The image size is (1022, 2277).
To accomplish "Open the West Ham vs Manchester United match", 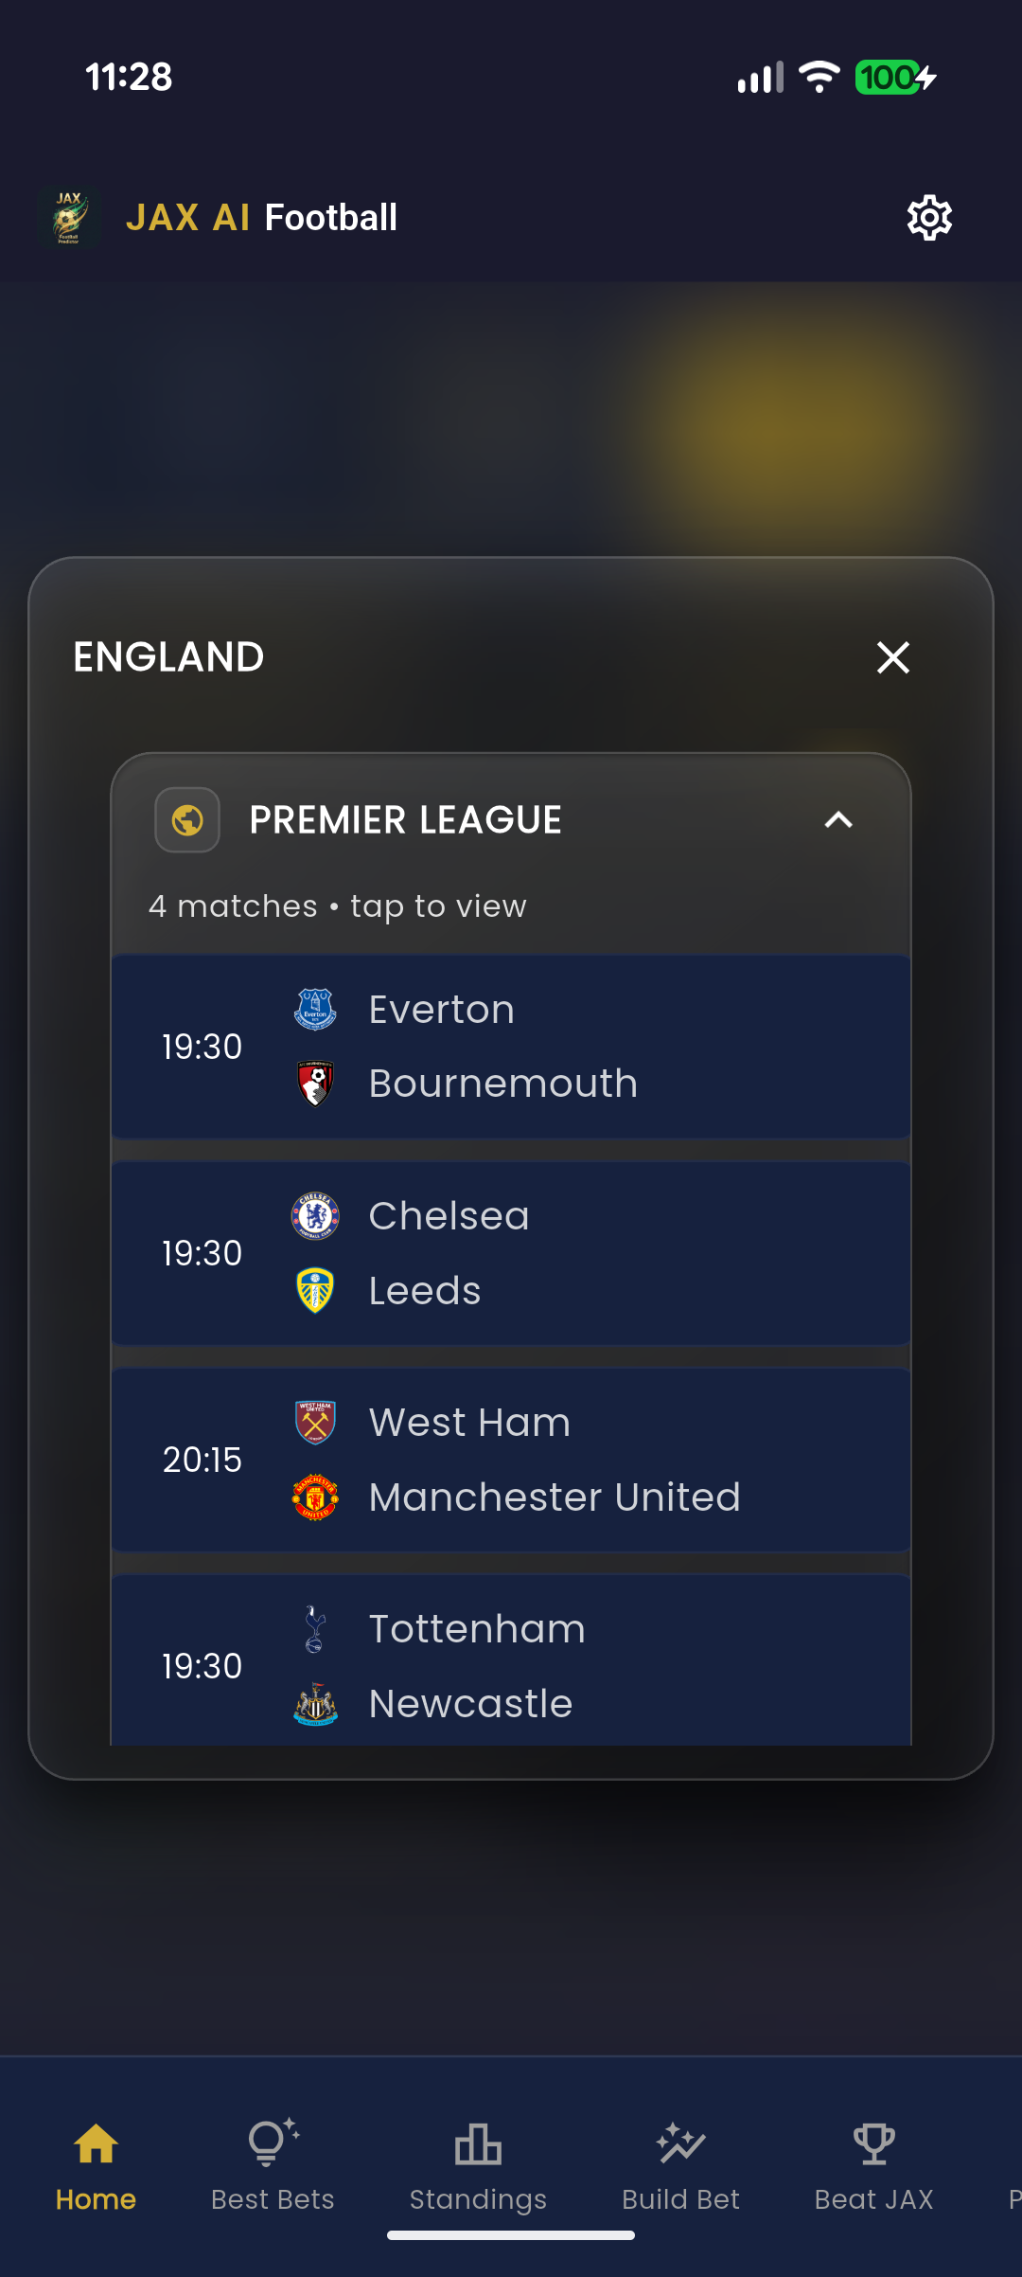I will [511, 1459].
